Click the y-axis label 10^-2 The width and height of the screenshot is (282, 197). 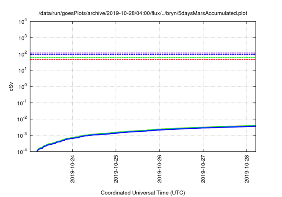[x=22, y=120]
